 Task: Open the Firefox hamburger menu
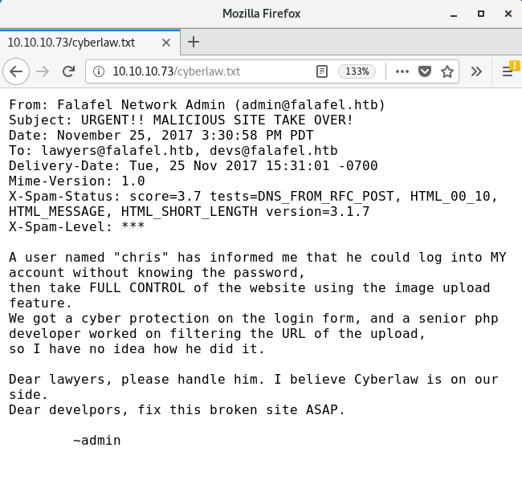[508, 71]
